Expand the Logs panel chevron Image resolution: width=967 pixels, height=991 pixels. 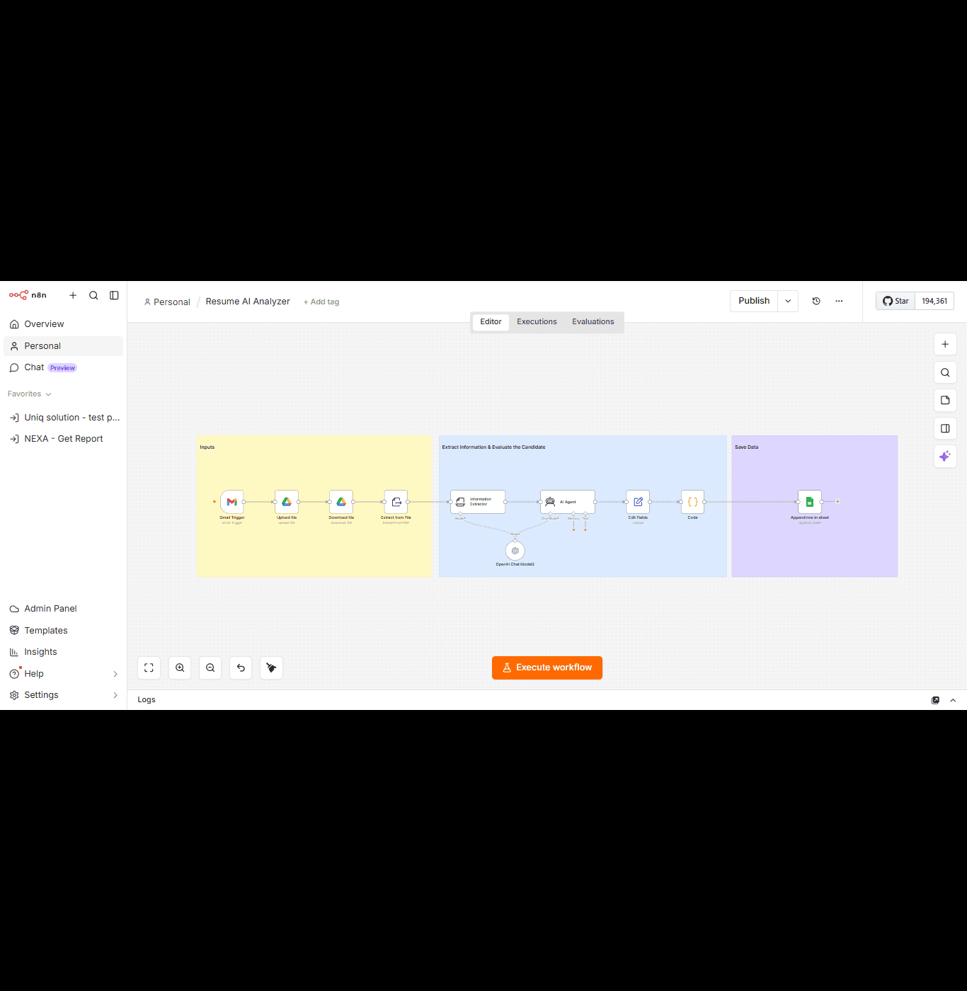[953, 700]
